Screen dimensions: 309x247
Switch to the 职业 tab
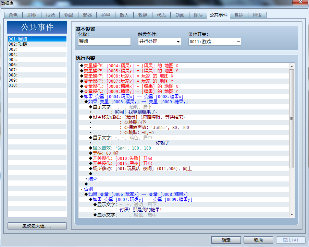32,15
